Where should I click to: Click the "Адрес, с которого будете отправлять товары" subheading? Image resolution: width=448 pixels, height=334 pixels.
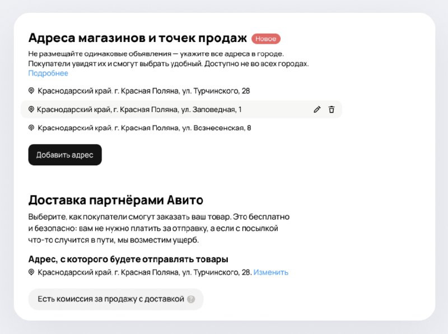[x=128, y=259]
